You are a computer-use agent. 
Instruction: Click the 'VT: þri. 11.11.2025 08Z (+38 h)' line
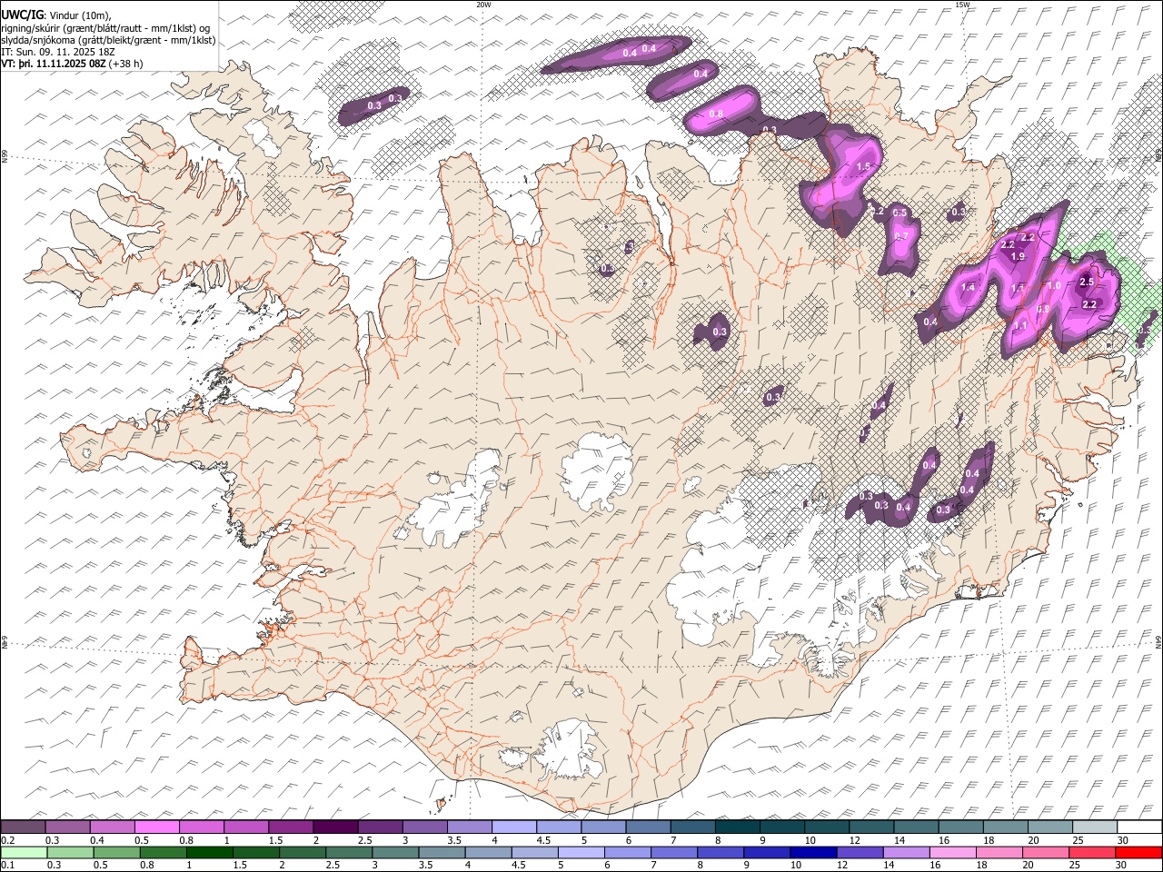72,64
